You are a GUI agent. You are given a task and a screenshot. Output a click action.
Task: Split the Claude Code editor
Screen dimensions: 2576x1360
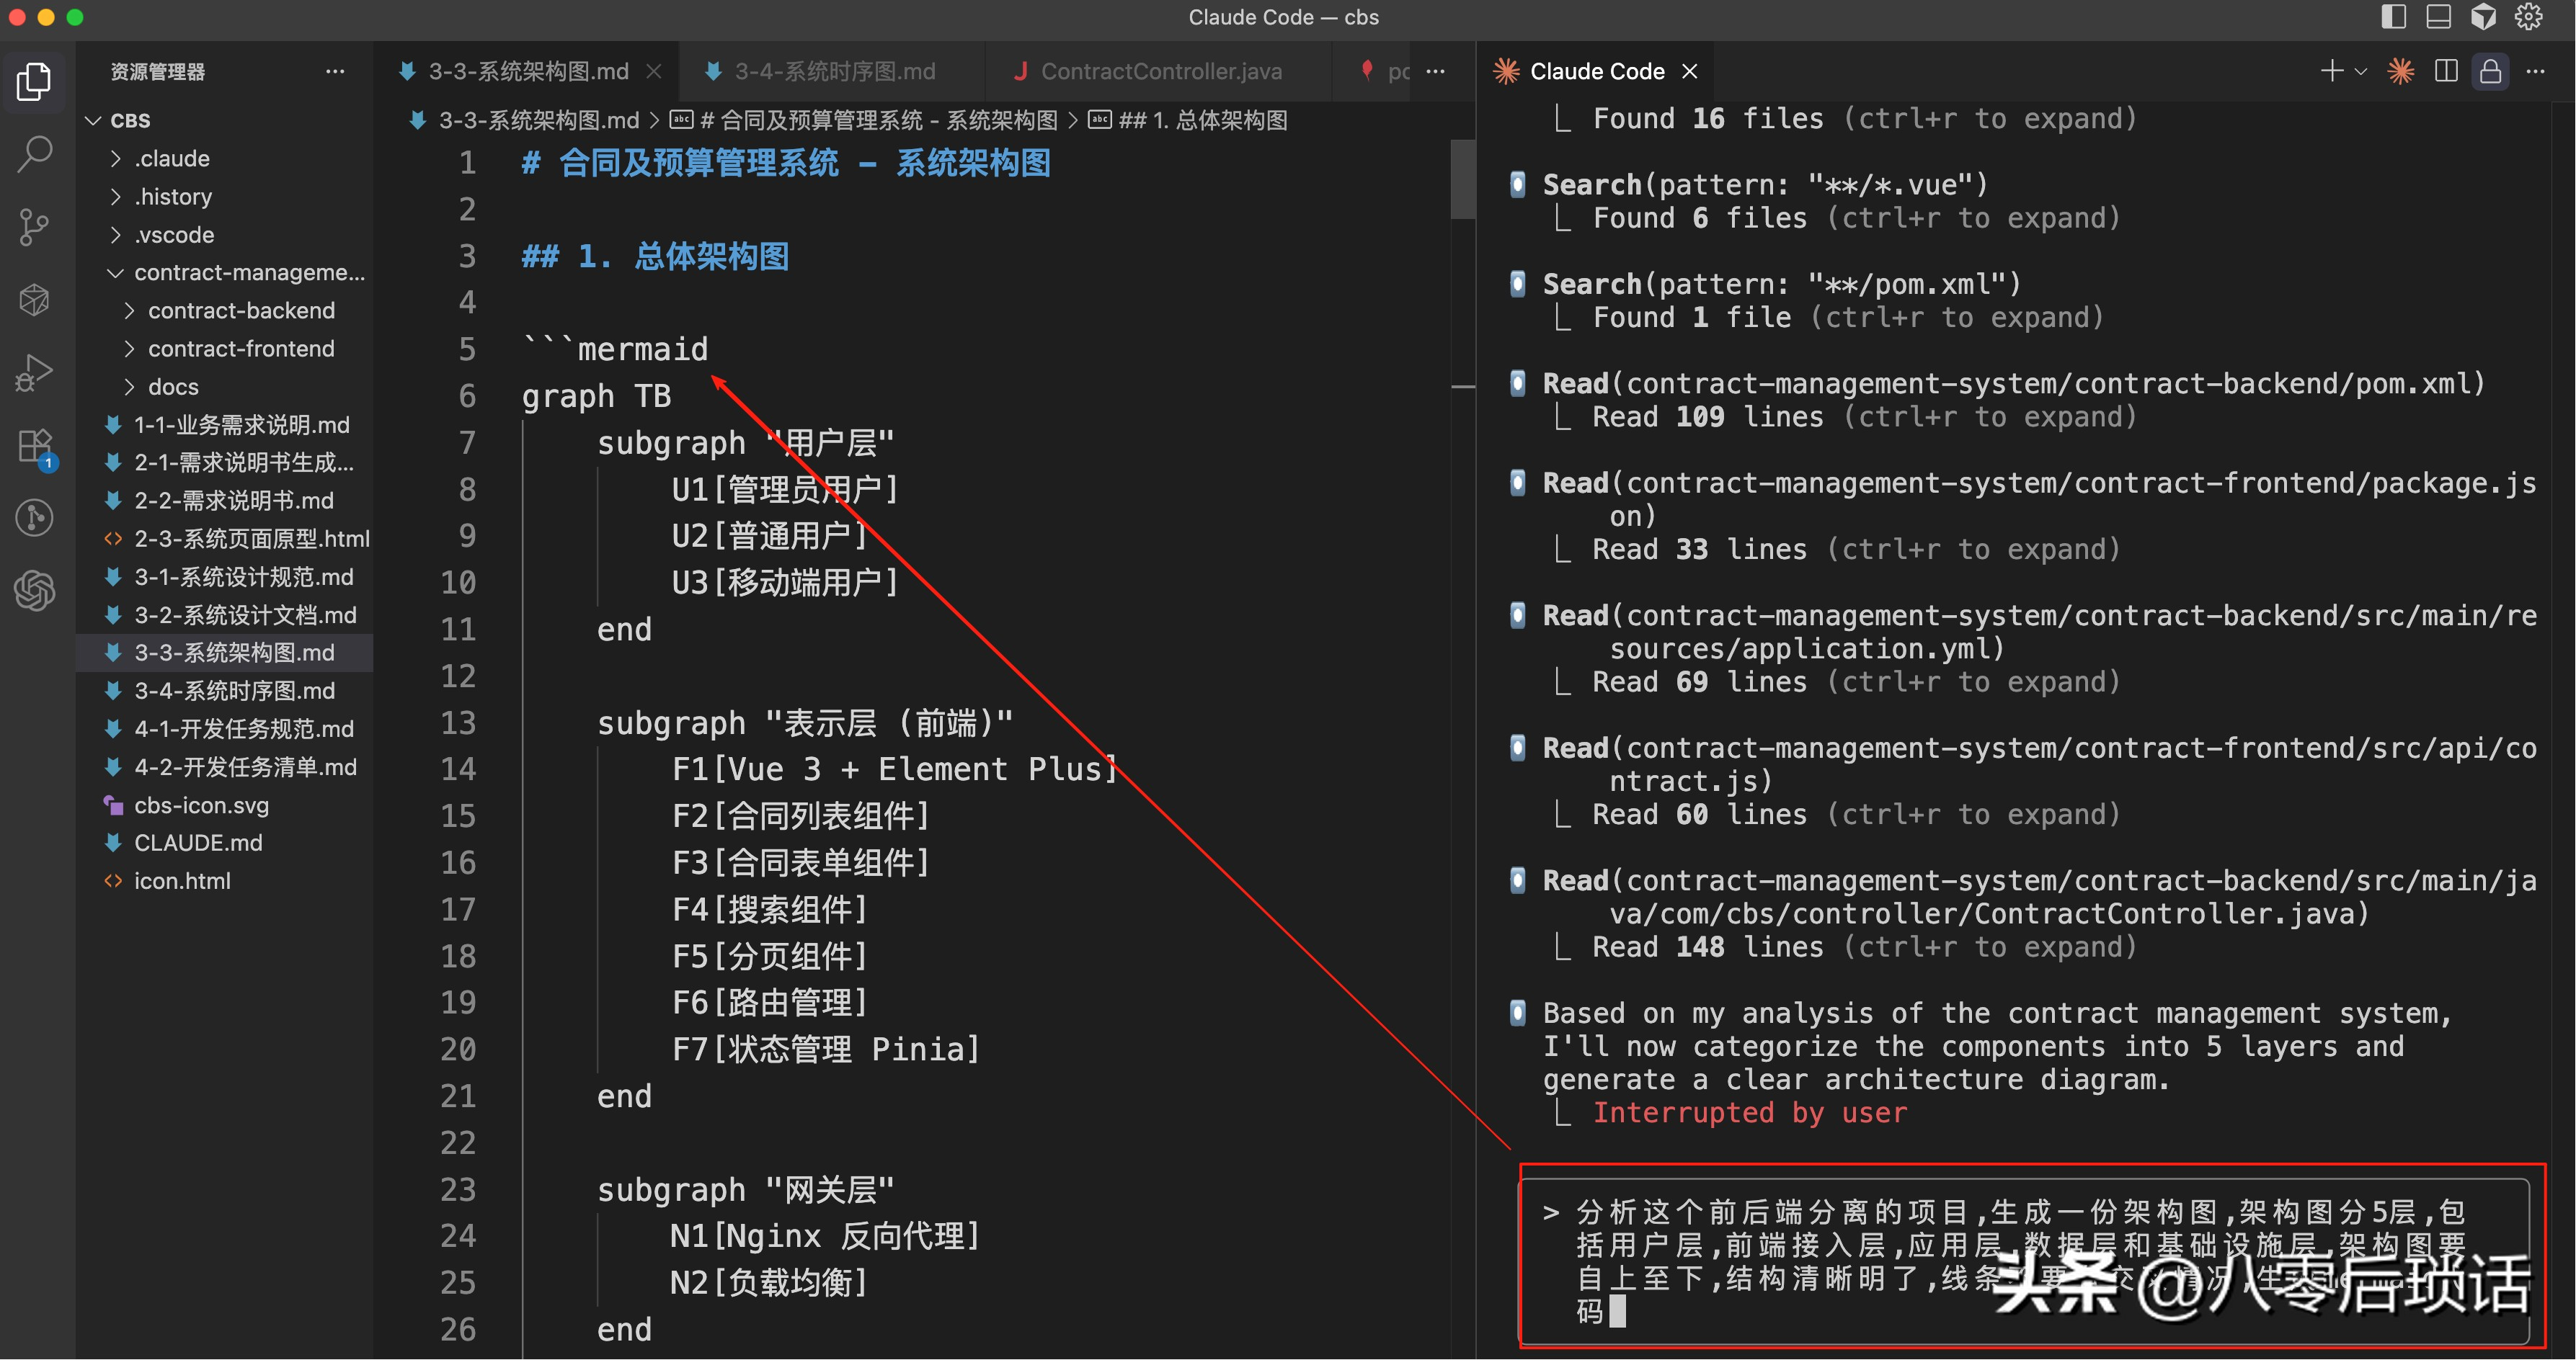[2446, 71]
